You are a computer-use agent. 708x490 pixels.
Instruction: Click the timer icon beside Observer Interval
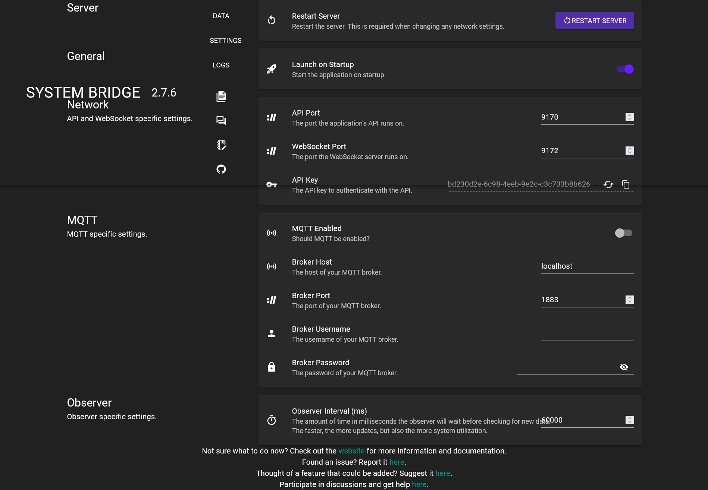272,420
